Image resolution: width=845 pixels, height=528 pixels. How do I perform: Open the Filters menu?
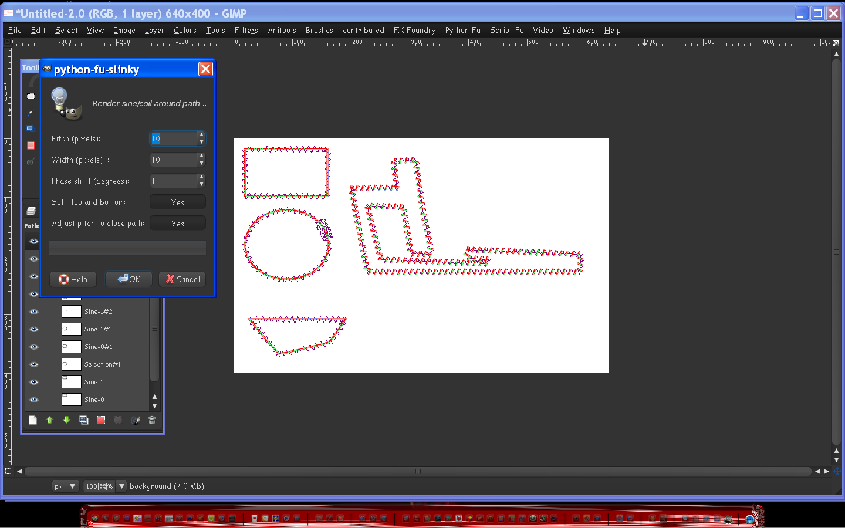click(246, 30)
